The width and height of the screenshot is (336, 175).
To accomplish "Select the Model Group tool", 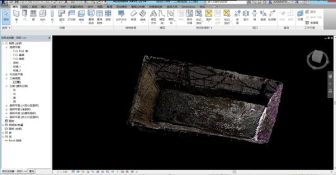I will pos(171,17).
